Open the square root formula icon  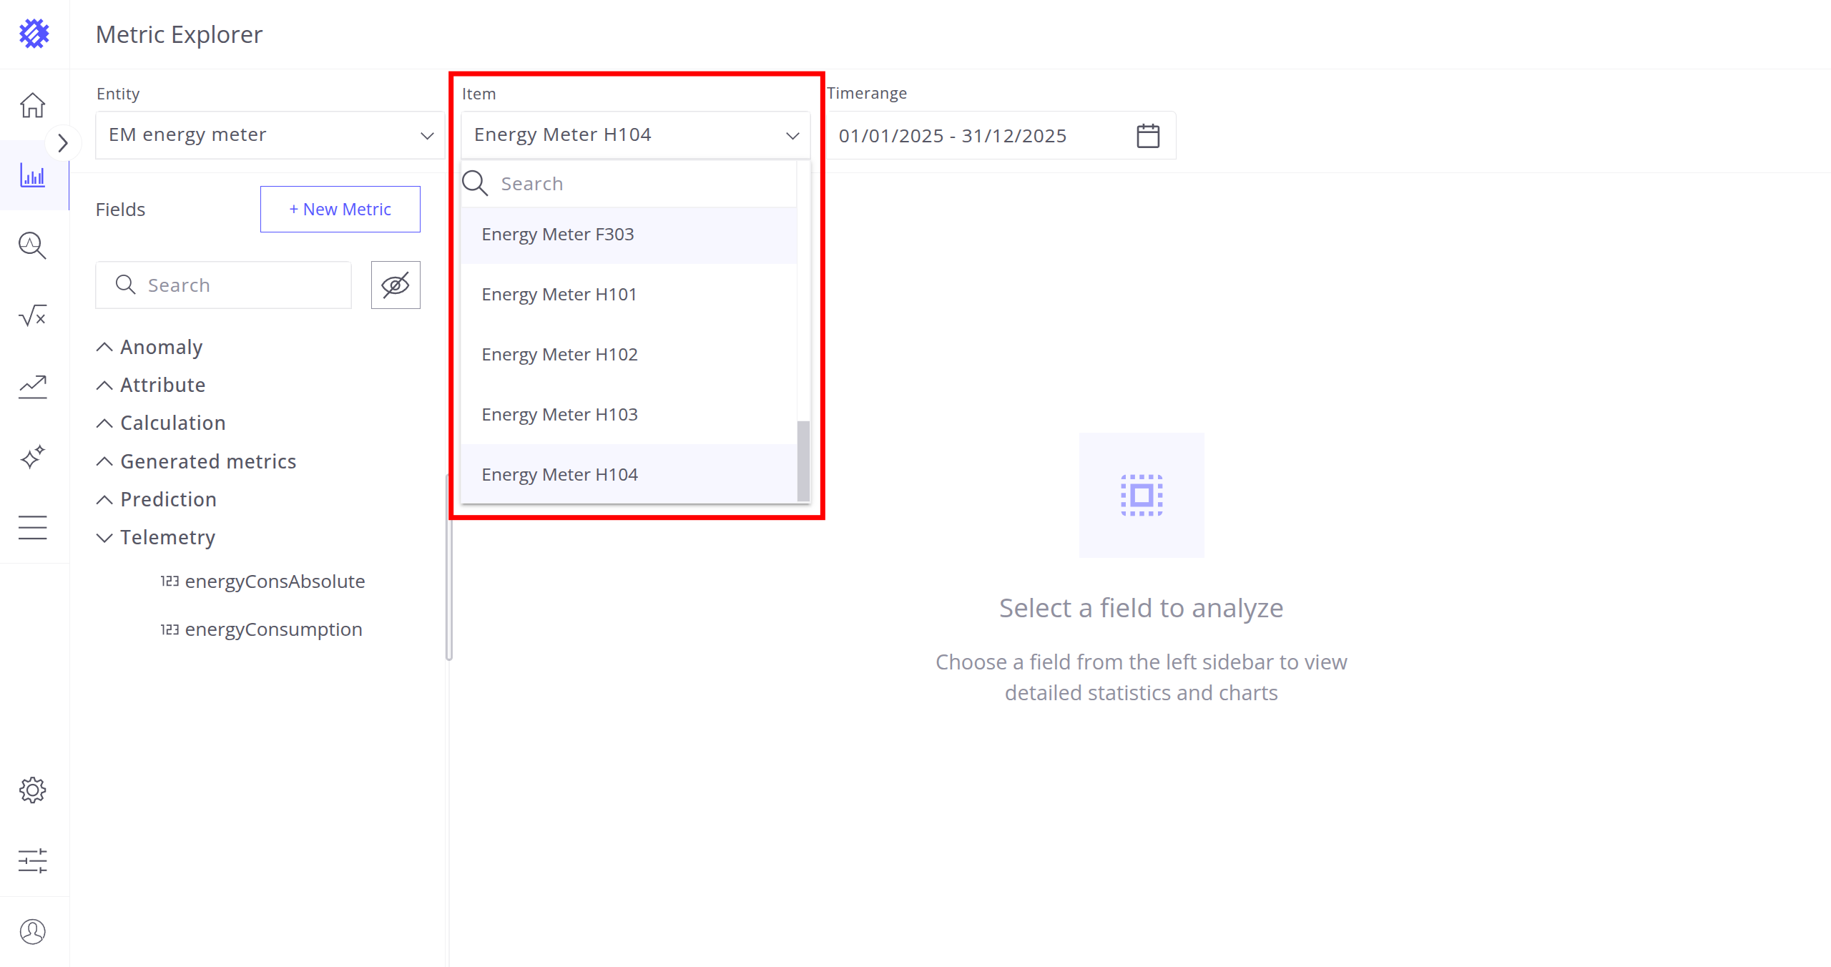click(33, 315)
